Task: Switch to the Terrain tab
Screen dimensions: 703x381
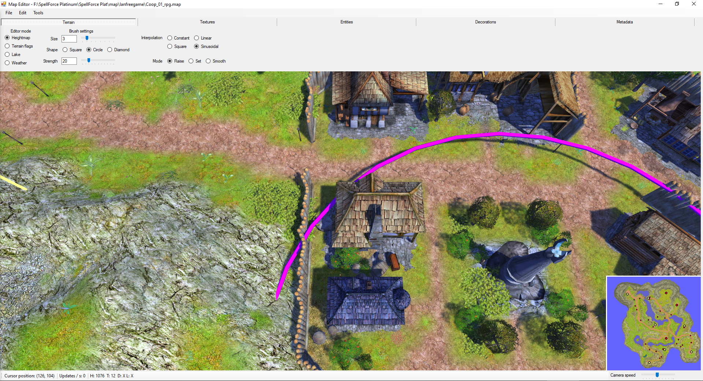Action: tap(68, 22)
